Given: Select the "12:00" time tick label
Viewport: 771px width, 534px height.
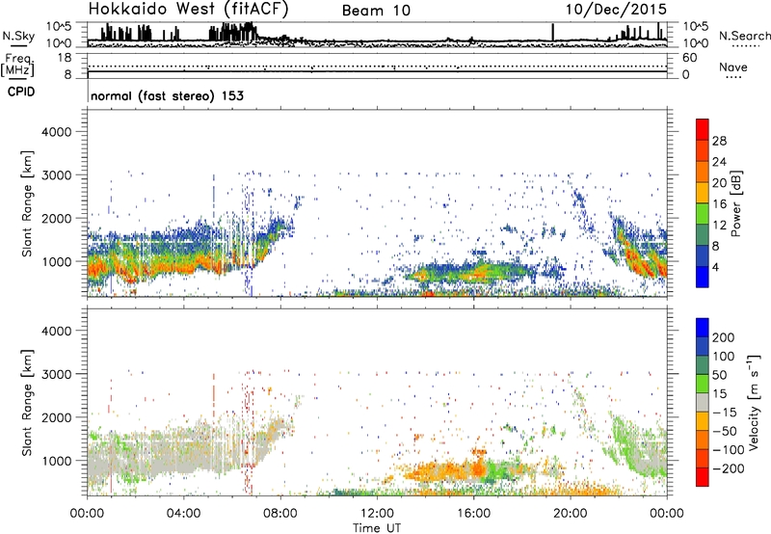Looking at the screenshot, I should pos(377,514).
